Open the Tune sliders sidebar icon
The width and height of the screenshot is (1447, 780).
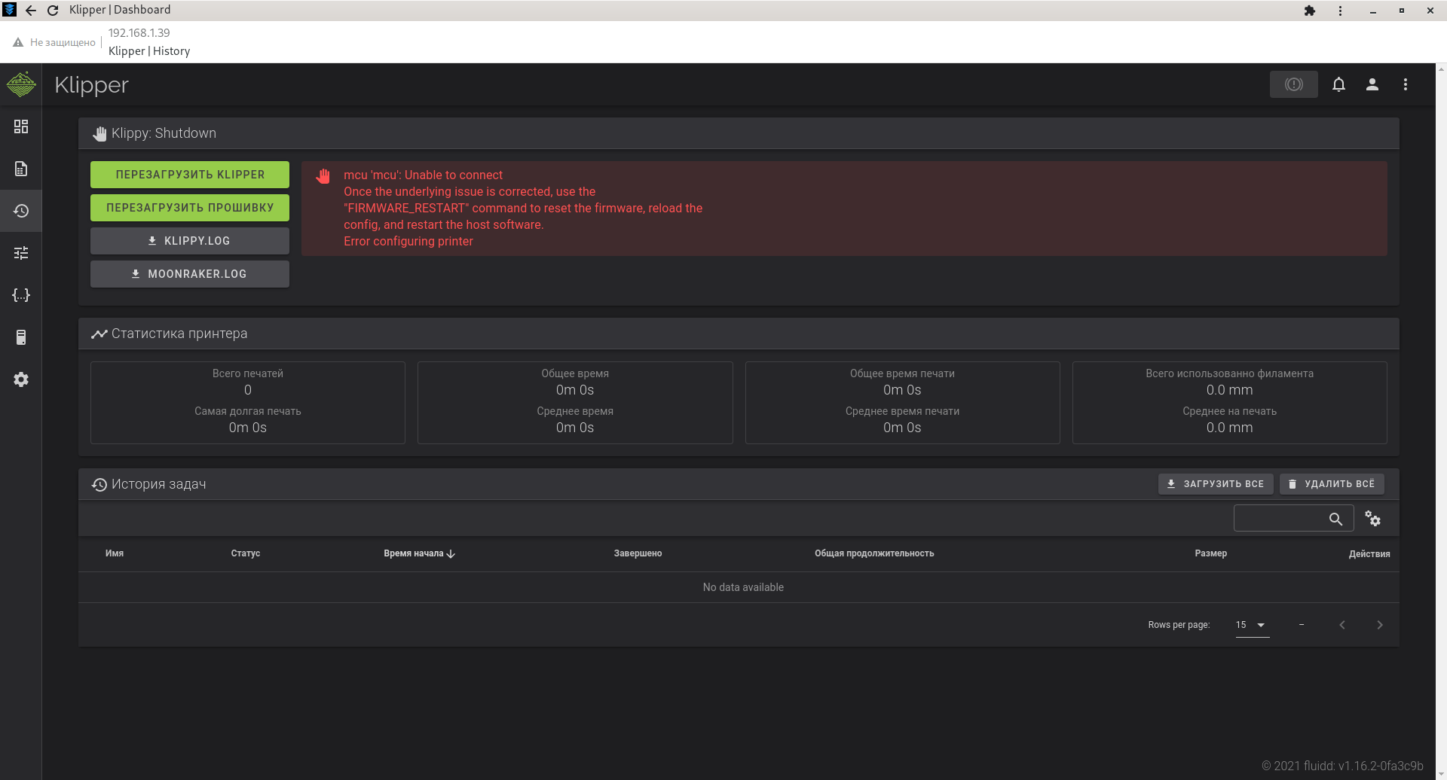coord(21,253)
